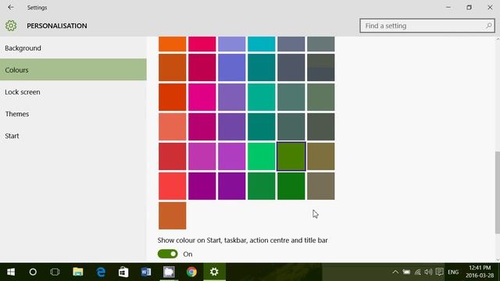Open the Windows Start button
The width and height of the screenshot is (500, 281).
[x=11, y=272]
